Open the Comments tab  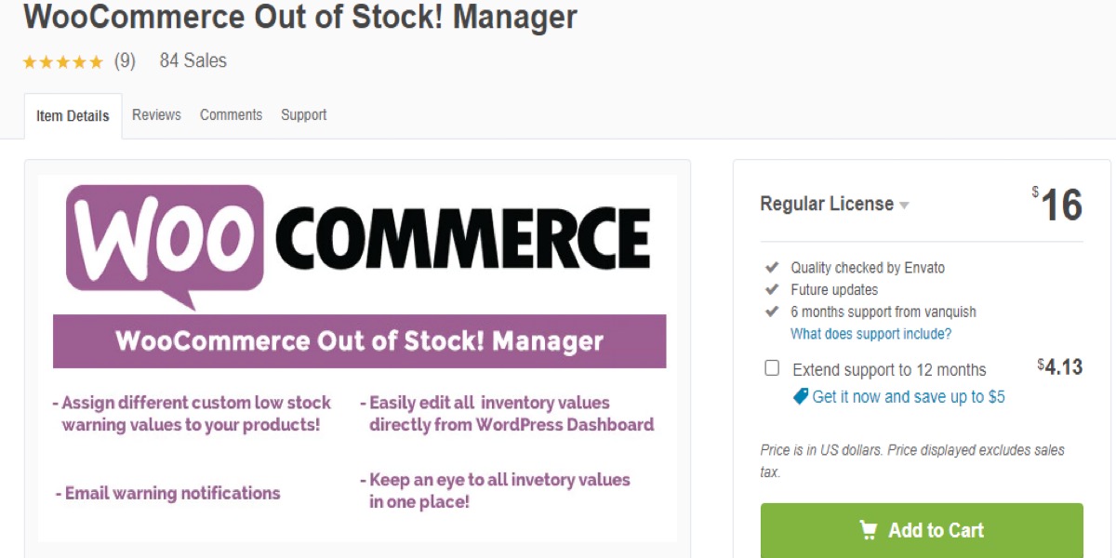(231, 115)
